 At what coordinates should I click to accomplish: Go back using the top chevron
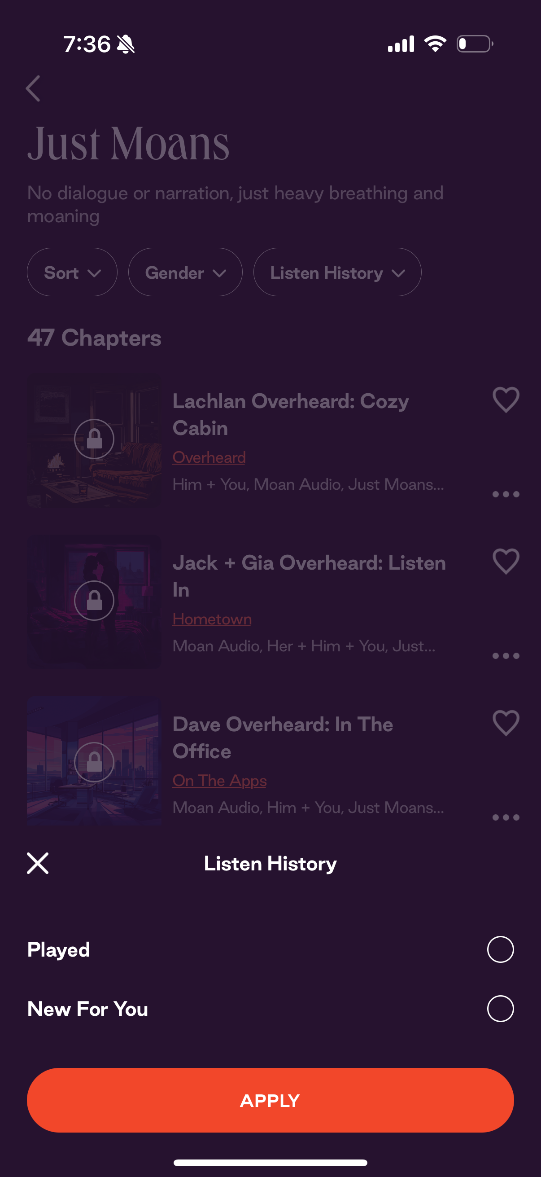pyautogui.click(x=33, y=88)
